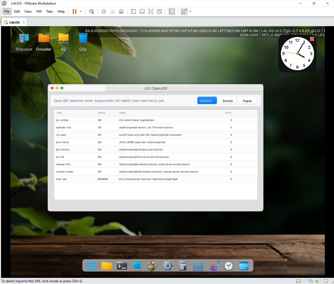Toggle the thumbnail bar layout icon
The image size is (334, 284).
click(x=142, y=11)
